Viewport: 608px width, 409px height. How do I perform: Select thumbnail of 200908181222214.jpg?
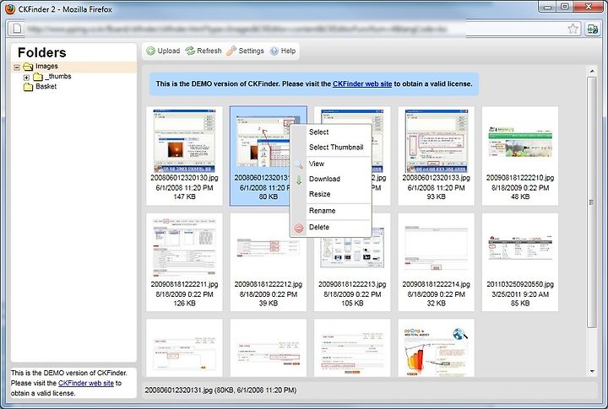(436, 248)
